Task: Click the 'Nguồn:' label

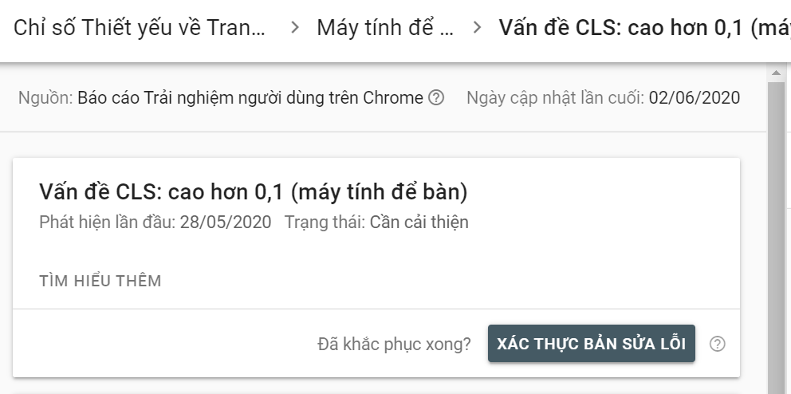Action: (x=46, y=98)
